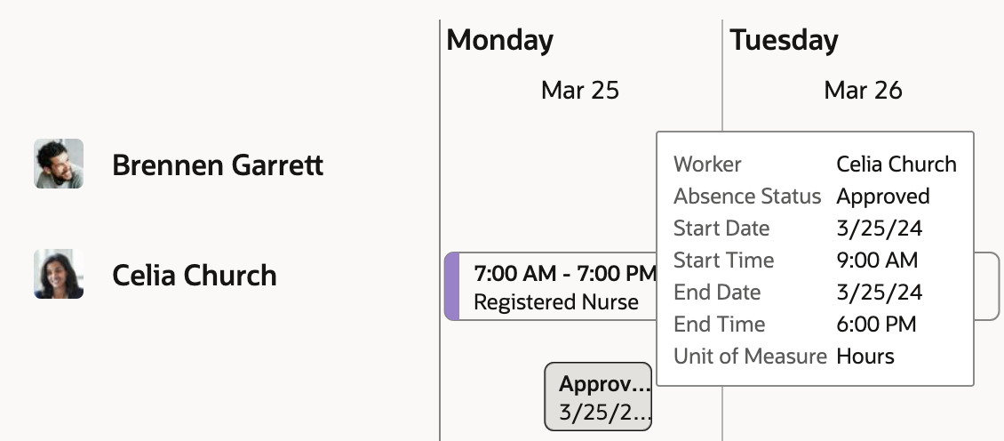Screen dimensions: 1004x441
Task: Click the Registered Nurse job label
Action: (x=556, y=302)
